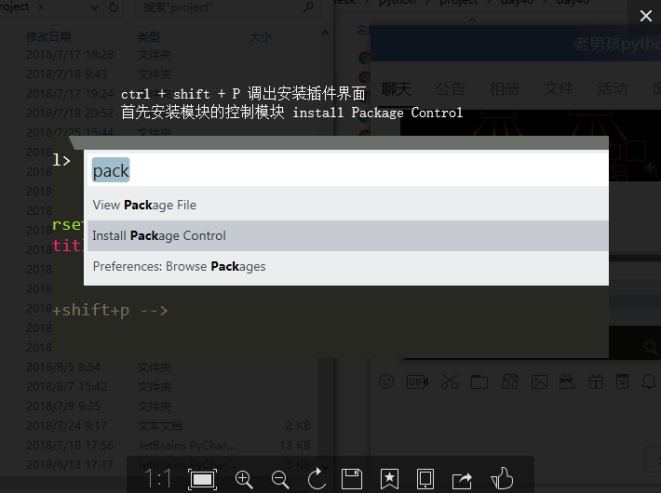Open the 公告 announcements tab
Viewport: 661px width, 493px height.
click(451, 89)
